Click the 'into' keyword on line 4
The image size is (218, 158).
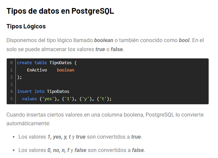tap(40, 92)
